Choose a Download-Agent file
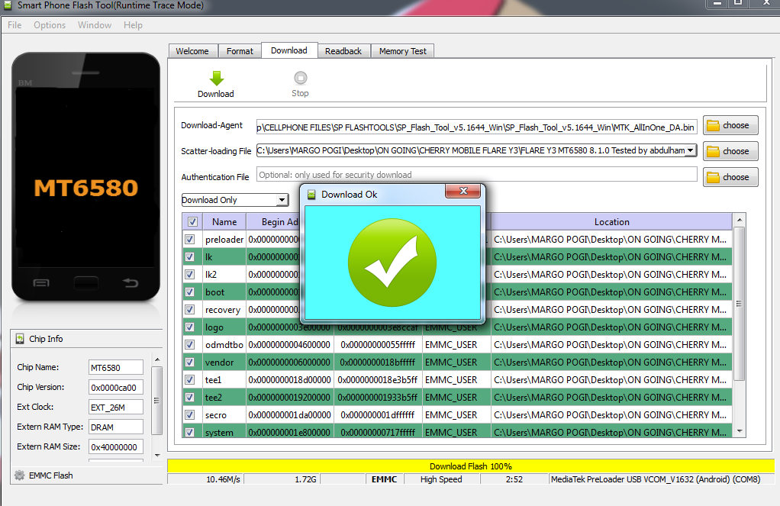This screenshot has width=780, height=506. coord(730,125)
